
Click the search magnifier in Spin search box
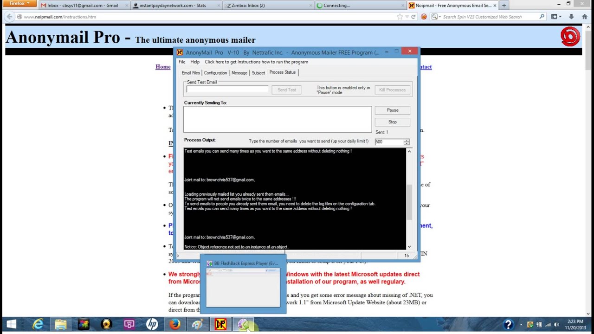[x=542, y=17]
